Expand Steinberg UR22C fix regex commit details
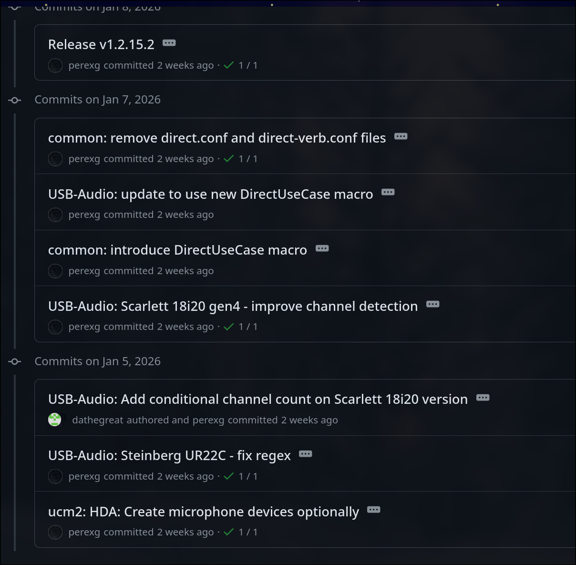This screenshot has height=565, width=576. (305, 454)
